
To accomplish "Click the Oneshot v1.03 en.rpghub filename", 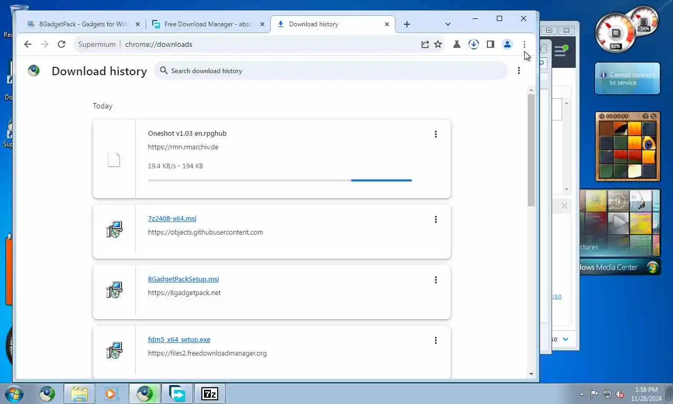I will pyautogui.click(x=187, y=133).
